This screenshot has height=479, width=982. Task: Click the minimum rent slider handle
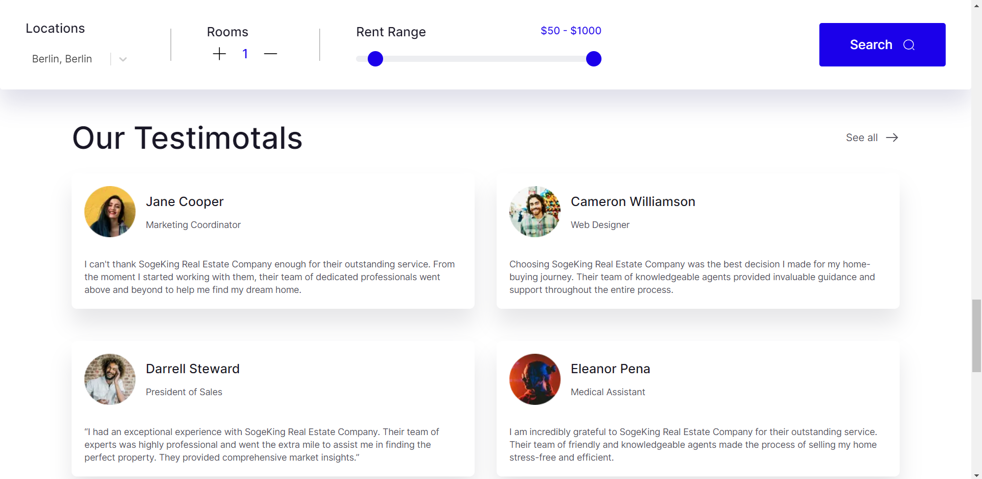pos(375,59)
